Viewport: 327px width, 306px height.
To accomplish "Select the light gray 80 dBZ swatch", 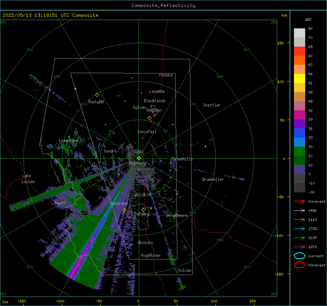I will [299, 33].
